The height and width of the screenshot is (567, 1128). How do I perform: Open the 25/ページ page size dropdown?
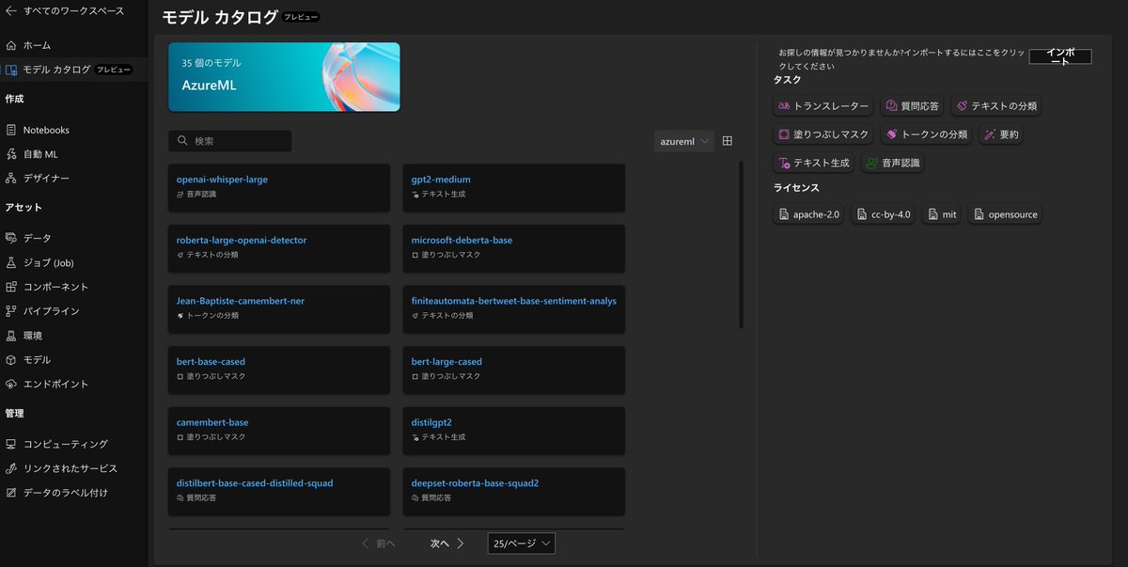(522, 543)
